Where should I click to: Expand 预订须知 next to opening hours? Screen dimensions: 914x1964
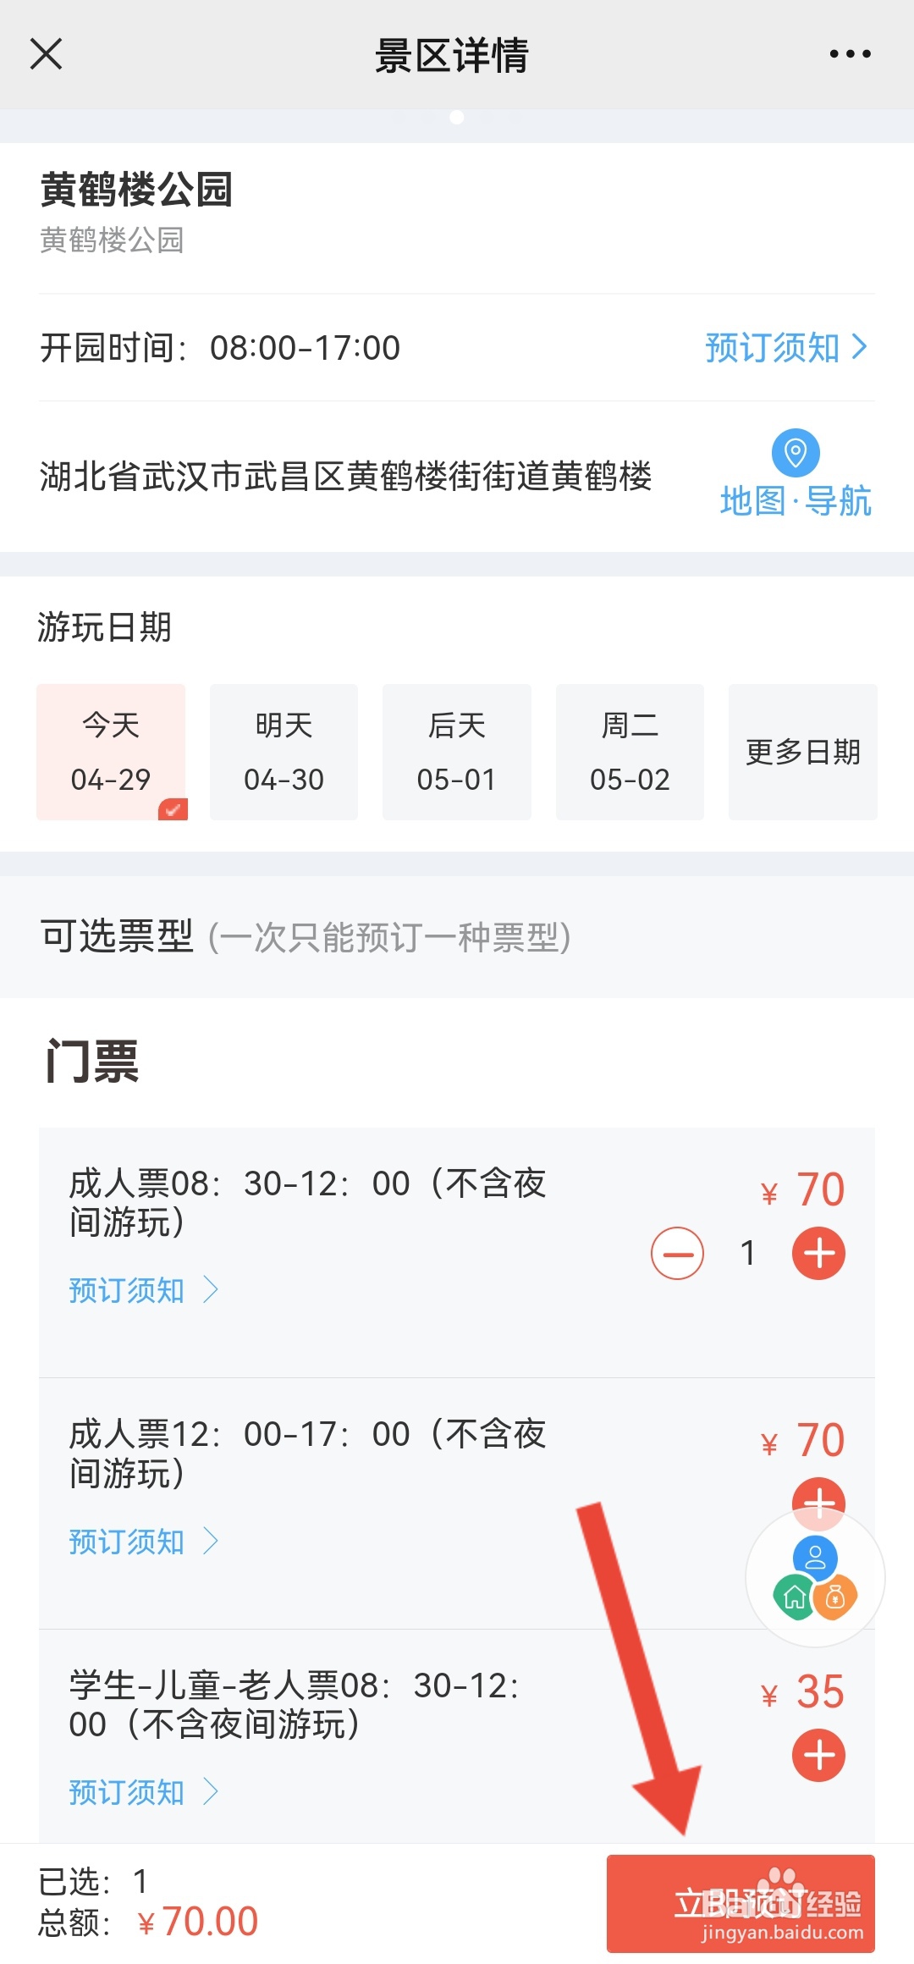pyautogui.click(x=785, y=347)
